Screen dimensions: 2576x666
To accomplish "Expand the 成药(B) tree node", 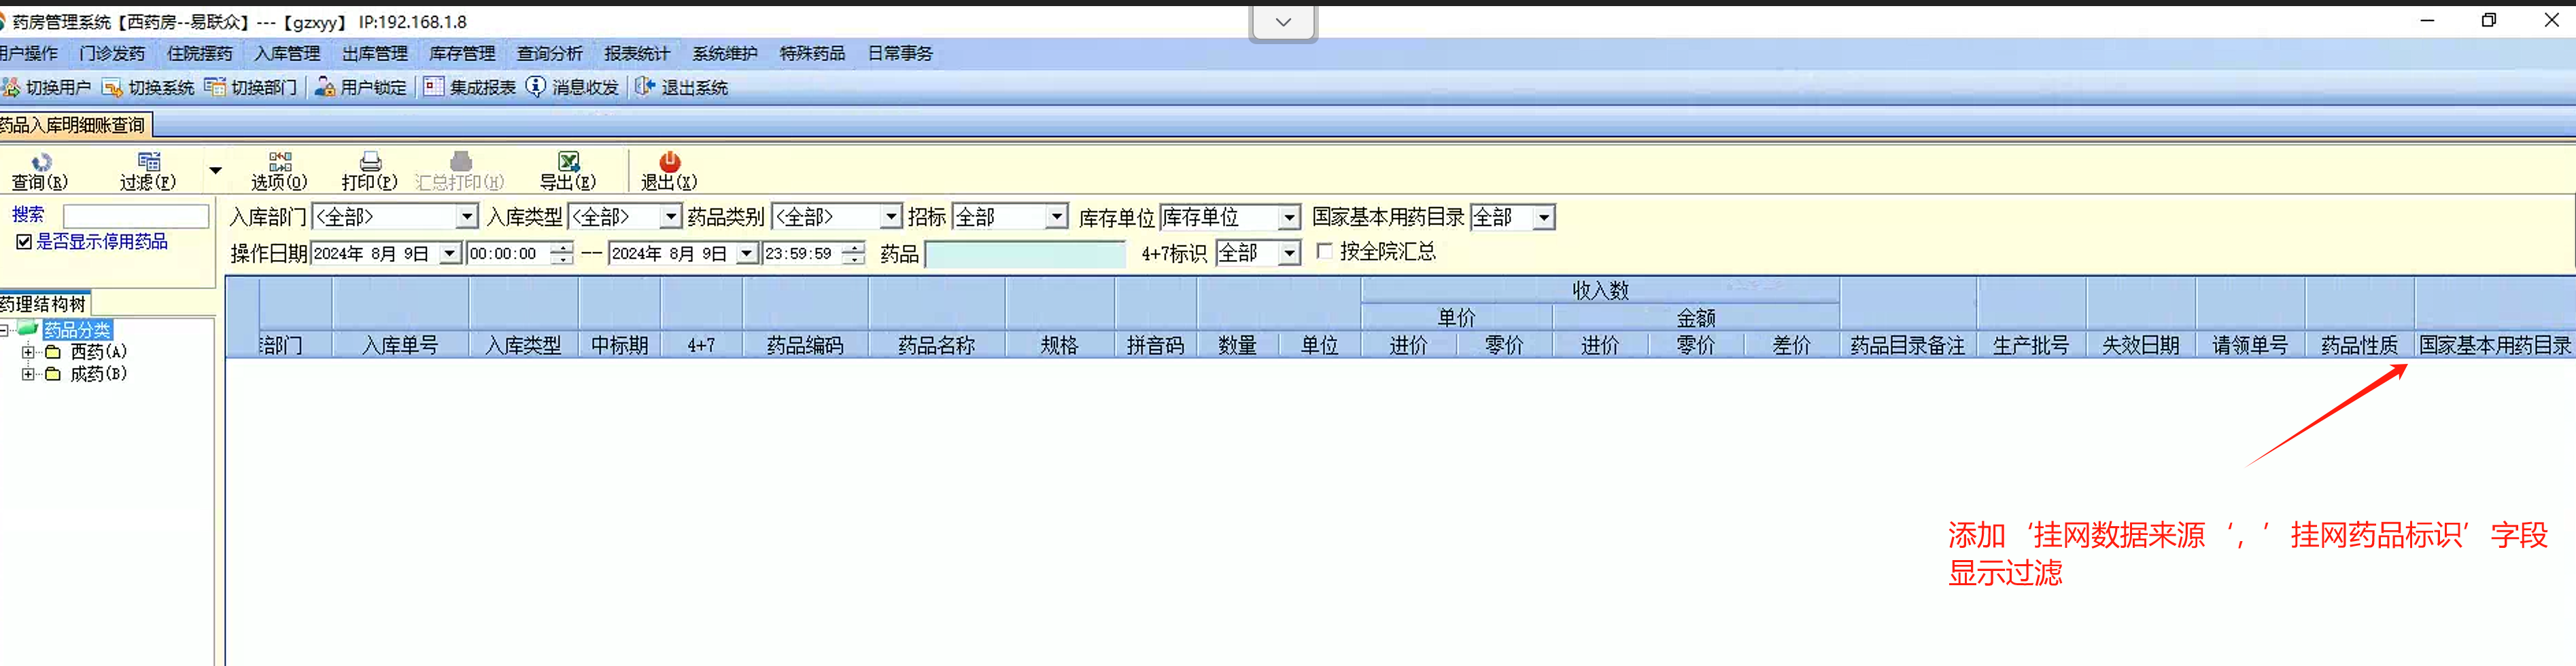I will pos(29,375).
